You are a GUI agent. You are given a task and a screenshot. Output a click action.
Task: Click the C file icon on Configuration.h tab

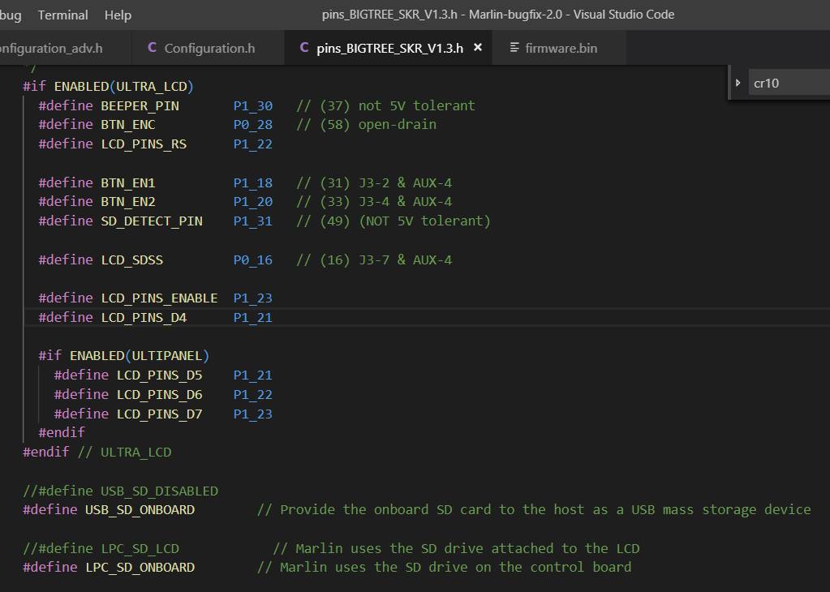click(x=152, y=48)
